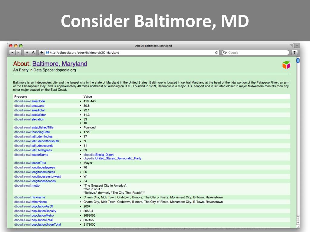This screenshot has height=232, width=310.
Task: Open the dbpedia-owl:areaCode property link
Action: tap(29, 101)
